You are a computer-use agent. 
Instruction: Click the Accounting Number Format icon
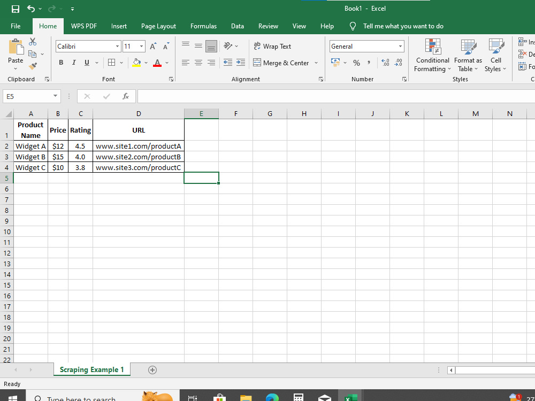click(x=335, y=63)
